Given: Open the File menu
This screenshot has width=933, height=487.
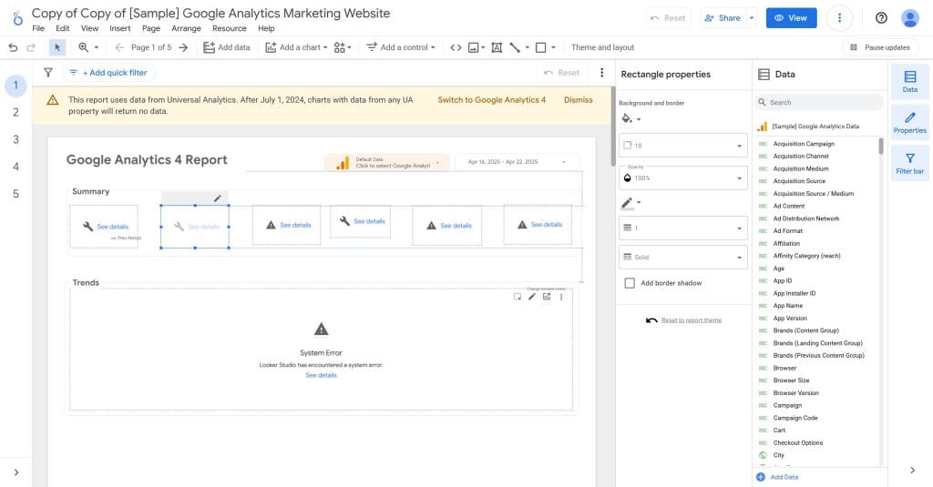Looking at the screenshot, I should [38, 28].
